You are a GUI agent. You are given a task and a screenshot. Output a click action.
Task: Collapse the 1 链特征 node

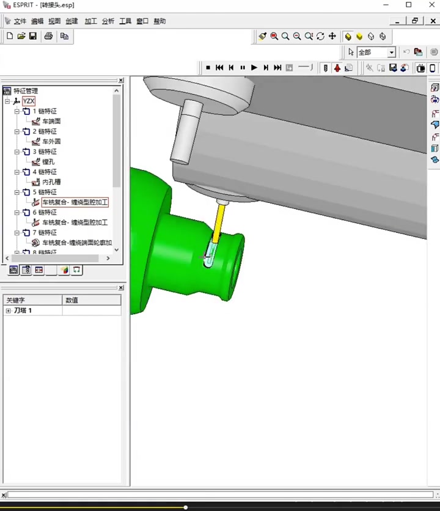[x=17, y=111]
